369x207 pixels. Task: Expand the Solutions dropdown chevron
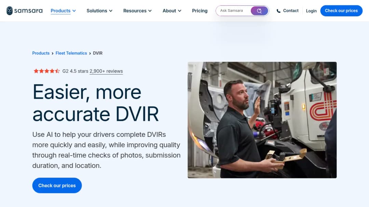pos(111,11)
